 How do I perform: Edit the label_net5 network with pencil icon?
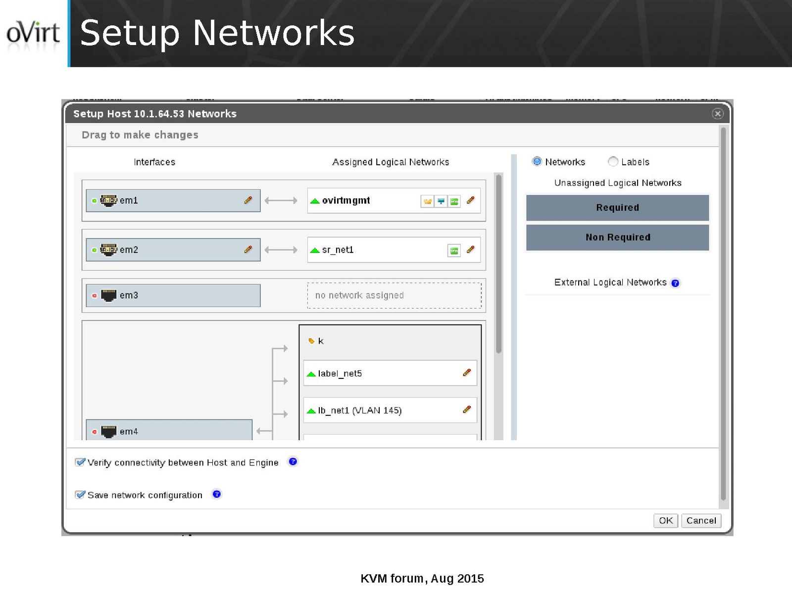click(x=466, y=373)
